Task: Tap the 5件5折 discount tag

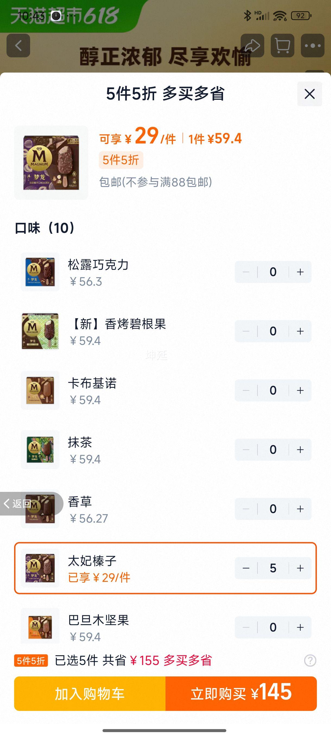Action: [121, 160]
